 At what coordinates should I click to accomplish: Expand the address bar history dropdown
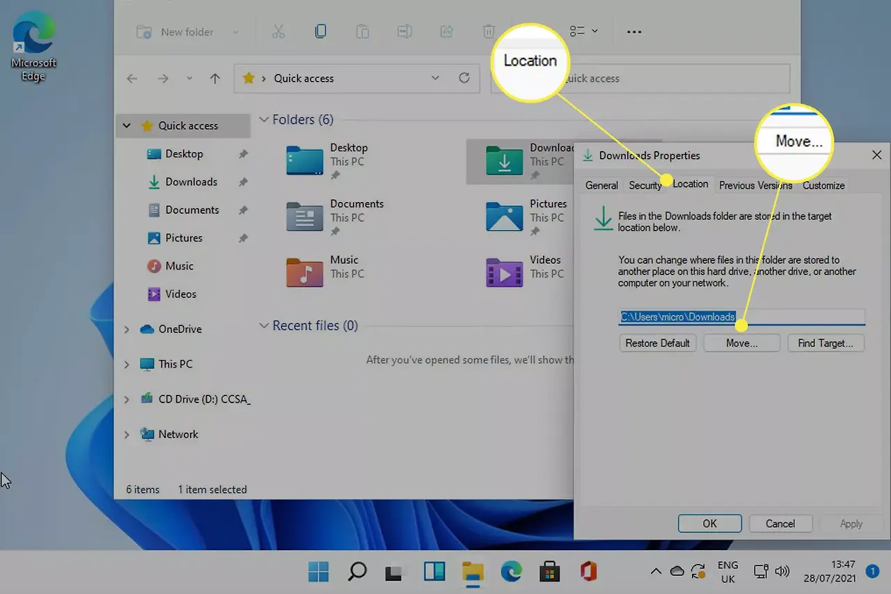[436, 78]
